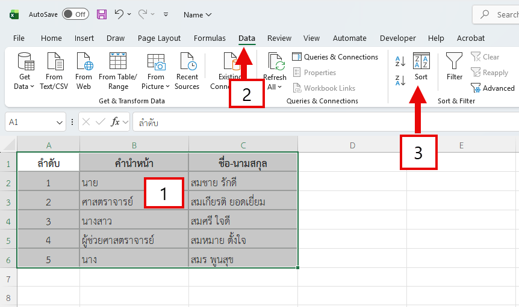Open the Help tab
Viewport: 519px width, 307px height.
(x=436, y=38)
